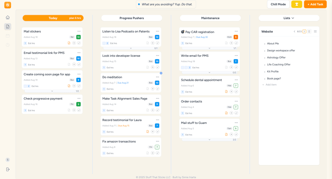Viewport: 332px width, 179px height.
Task: Select the Progress Pushers column header
Action: [x=132, y=18]
